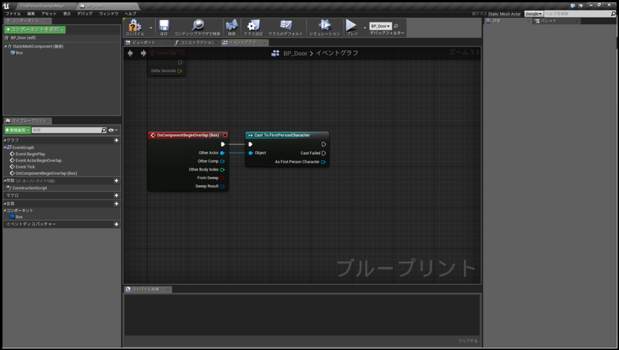The height and width of the screenshot is (350, 619).
Task: Click the Play (プレイ) button icon
Action: (351, 25)
